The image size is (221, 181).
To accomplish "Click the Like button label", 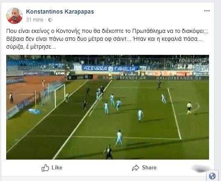I will coord(57,168).
